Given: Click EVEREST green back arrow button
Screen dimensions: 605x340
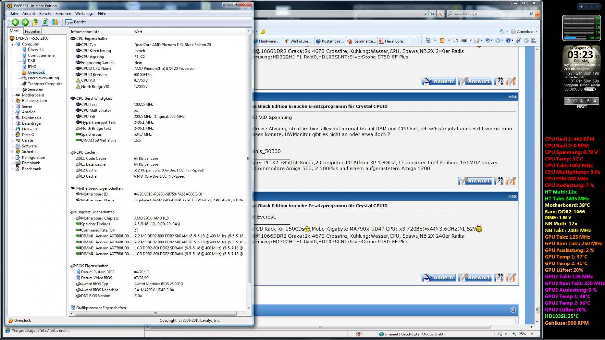Looking at the screenshot, I should coord(15,22).
